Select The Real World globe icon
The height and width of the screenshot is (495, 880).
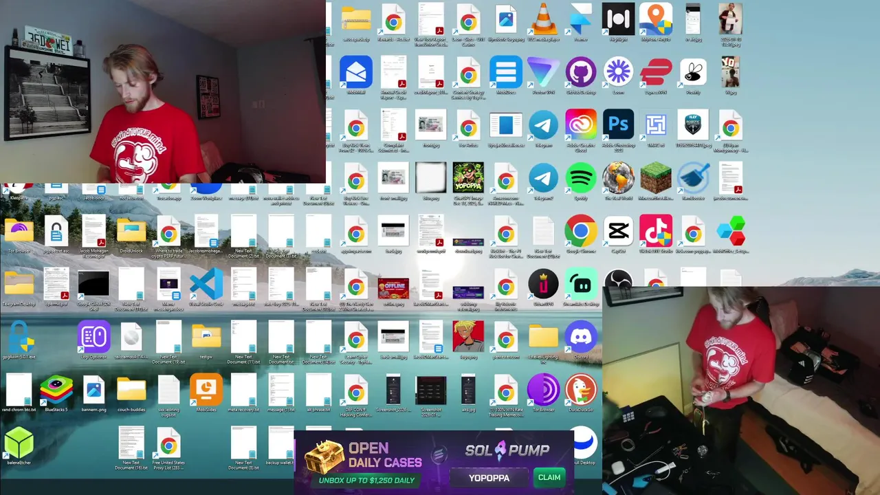click(618, 178)
